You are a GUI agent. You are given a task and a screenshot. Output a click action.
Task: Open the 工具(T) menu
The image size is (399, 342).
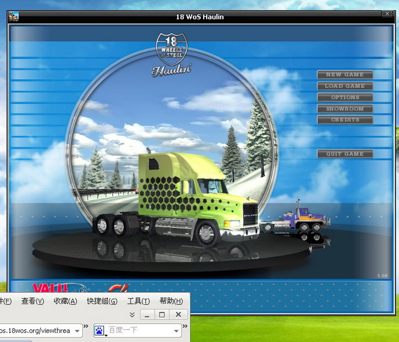(x=138, y=301)
